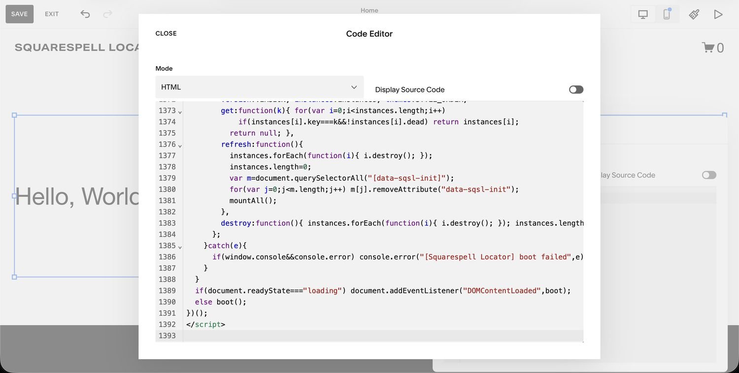Viewport: 739px width, 373px height.
Task: Click the Undo arrow icon
Action: (85, 14)
